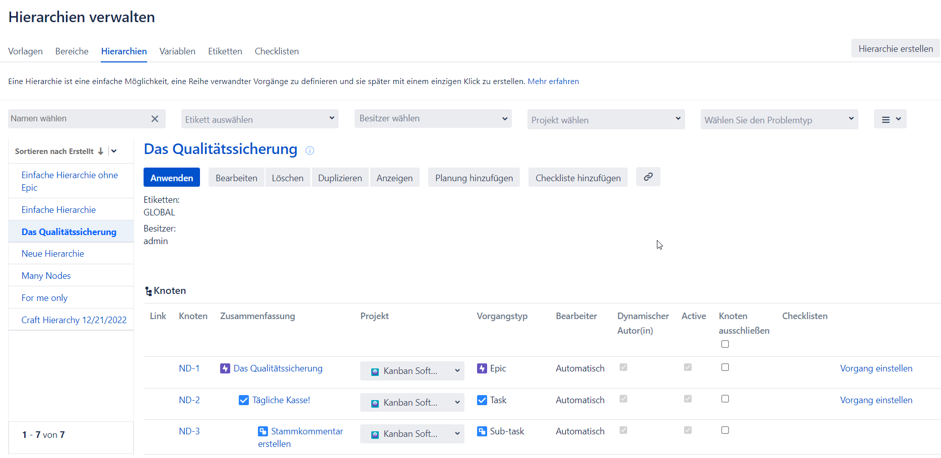This screenshot has width=941, height=458.
Task: Click the sort direction arrow icon
Action: tap(101, 151)
